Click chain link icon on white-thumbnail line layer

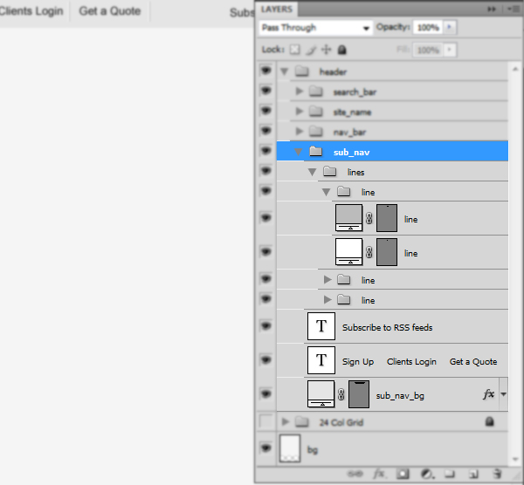(x=369, y=252)
